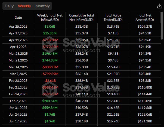Download the table data using the download icon

160,6
